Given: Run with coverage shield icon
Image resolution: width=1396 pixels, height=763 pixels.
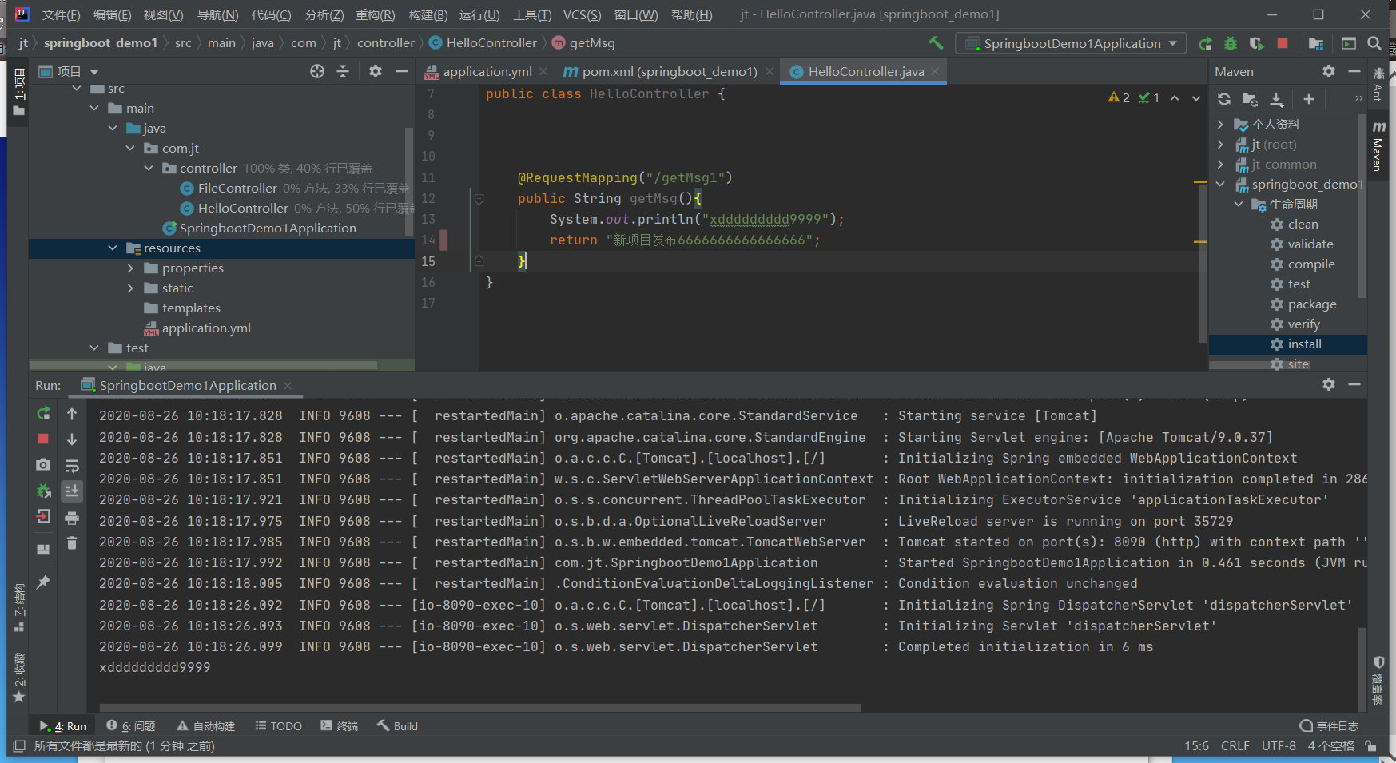Looking at the screenshot, I should [x=1256, y=43].
